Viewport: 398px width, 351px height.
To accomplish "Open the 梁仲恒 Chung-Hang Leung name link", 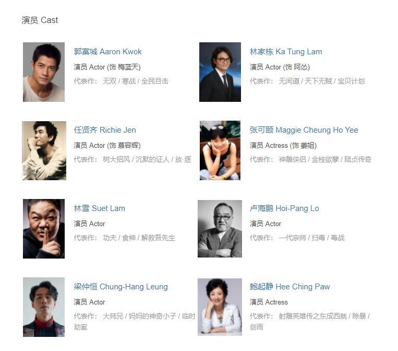I will click(120, 286).
